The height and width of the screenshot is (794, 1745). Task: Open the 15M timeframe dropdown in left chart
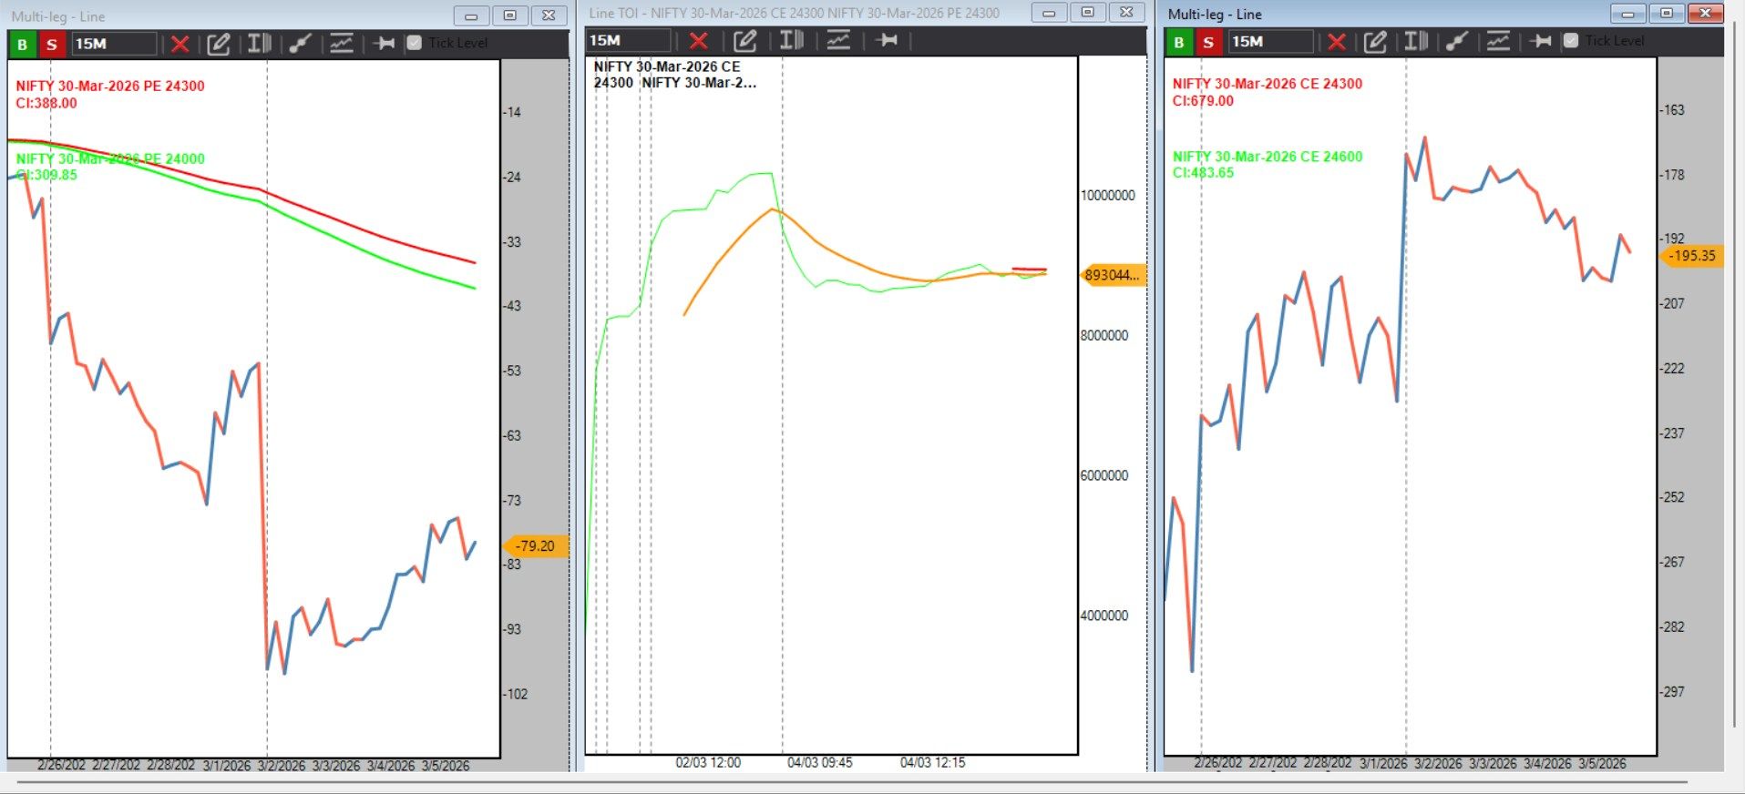[114, 44]
